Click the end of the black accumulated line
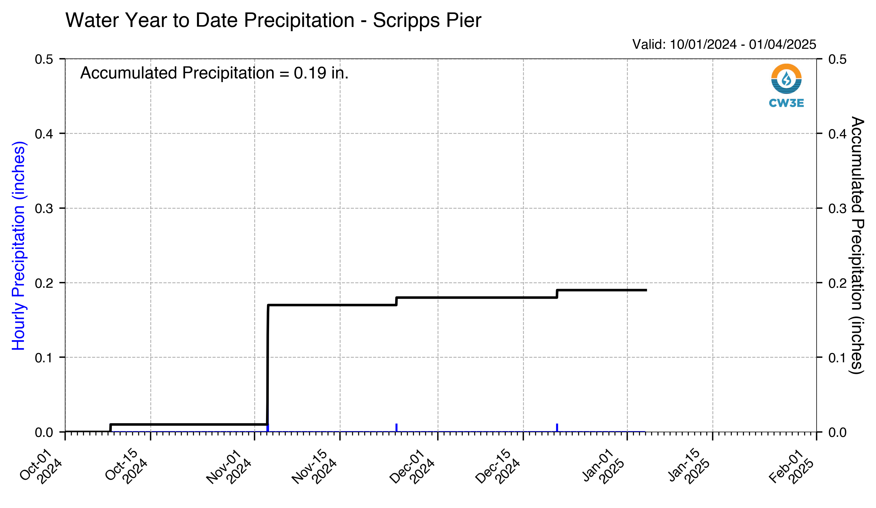This screenshot has height=508, width=876. tap(646, 290)
